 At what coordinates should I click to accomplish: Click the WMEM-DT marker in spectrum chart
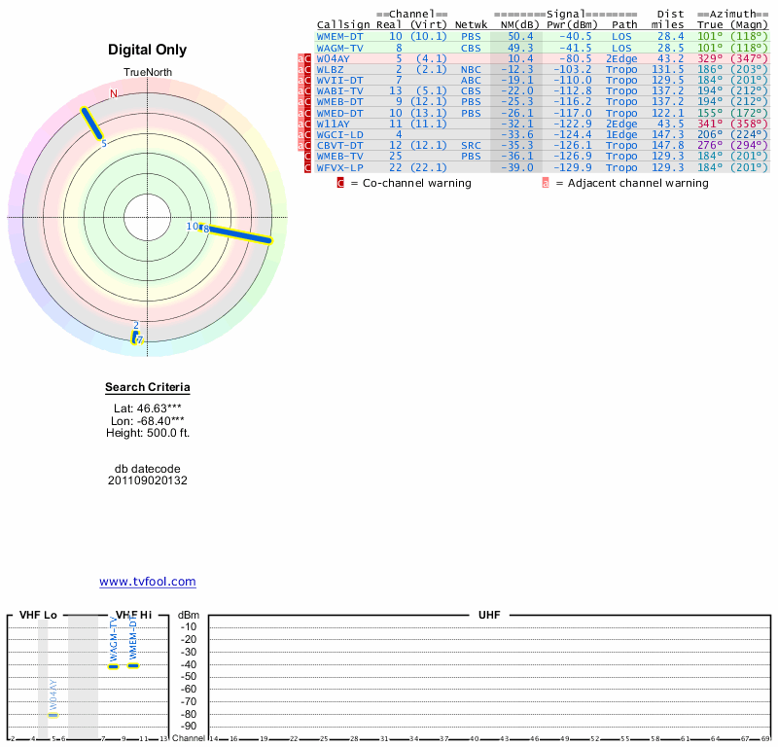pos(133,665)
